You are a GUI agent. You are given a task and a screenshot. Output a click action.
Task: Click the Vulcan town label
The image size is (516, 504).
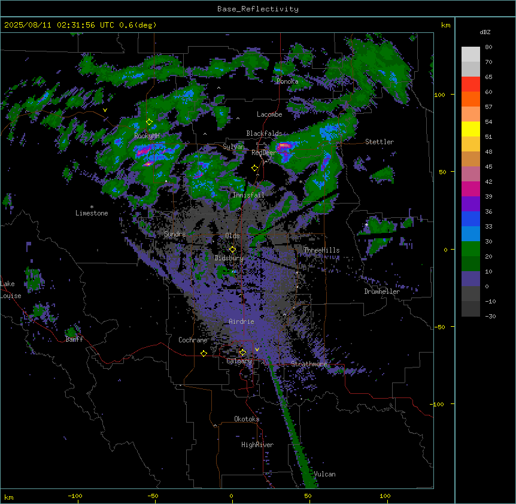pos(325,474)
